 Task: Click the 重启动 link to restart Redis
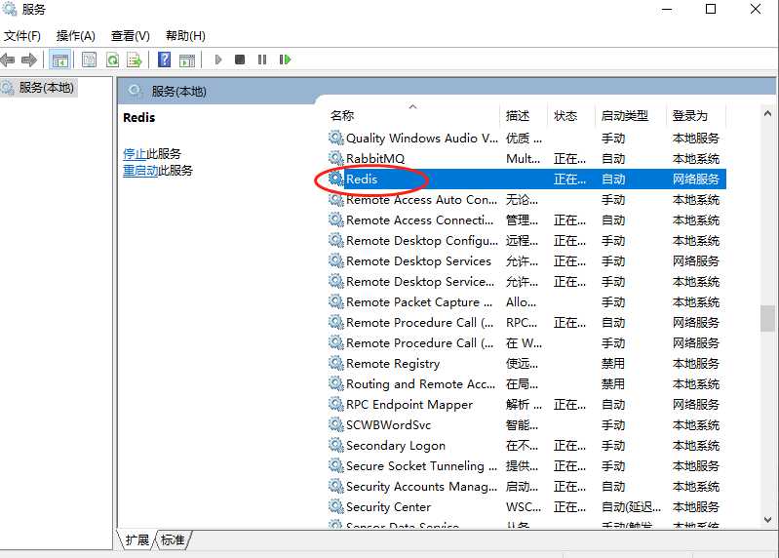tap(140, 171)
